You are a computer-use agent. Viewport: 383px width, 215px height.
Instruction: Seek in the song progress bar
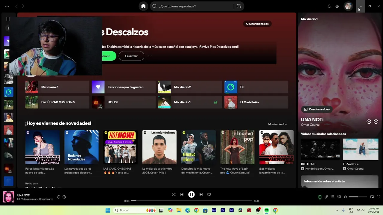pos(191,201)
